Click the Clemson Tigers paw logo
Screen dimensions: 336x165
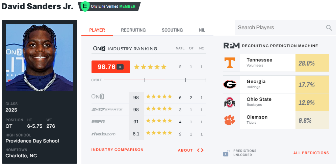(230, 120)
